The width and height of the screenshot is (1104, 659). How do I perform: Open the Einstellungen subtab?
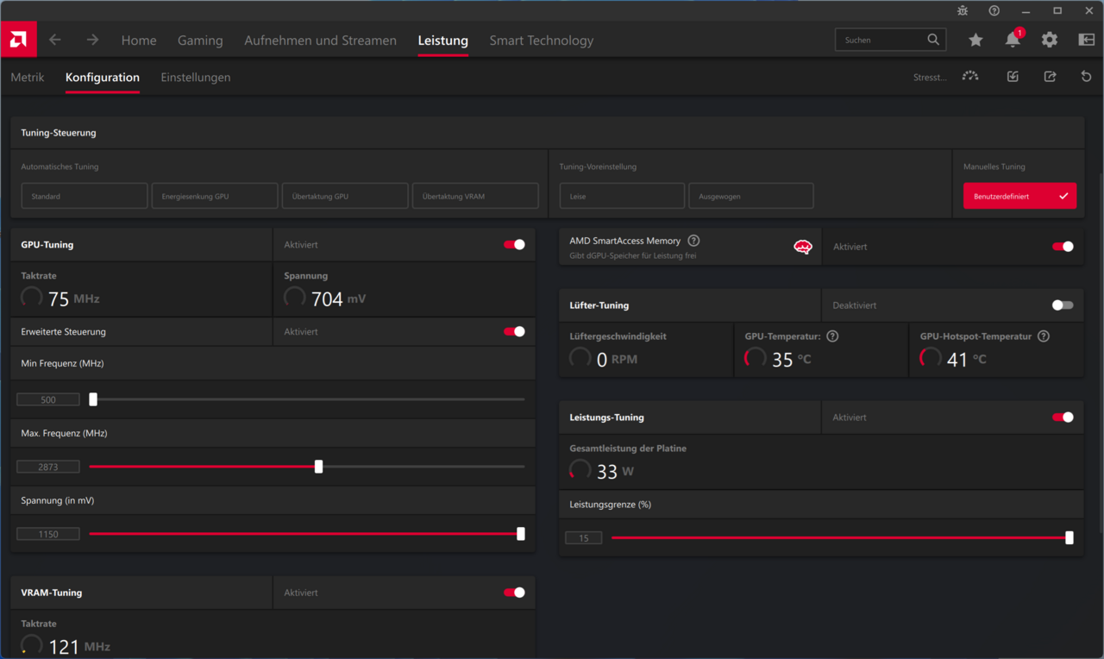click(196, 77)
